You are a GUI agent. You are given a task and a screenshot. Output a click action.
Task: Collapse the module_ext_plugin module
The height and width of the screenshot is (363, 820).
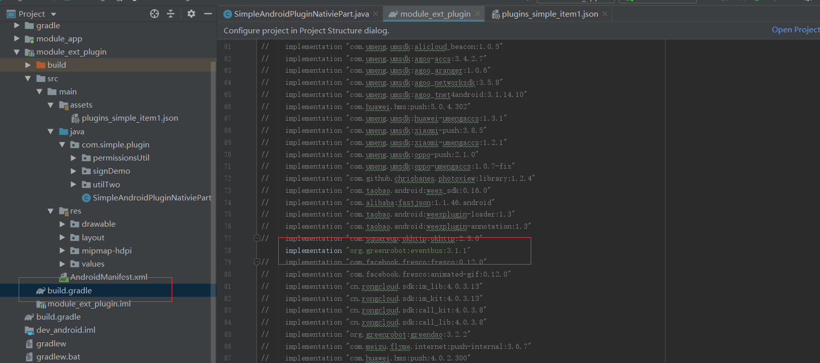[x=17, y=52]
